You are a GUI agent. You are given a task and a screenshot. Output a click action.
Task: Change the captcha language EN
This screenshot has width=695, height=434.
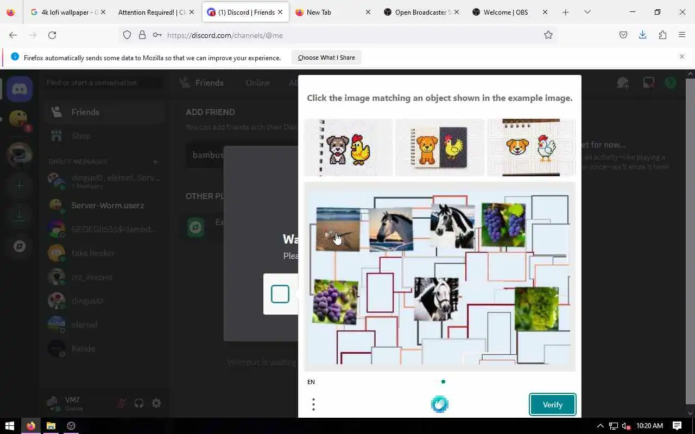pos(311,382)
